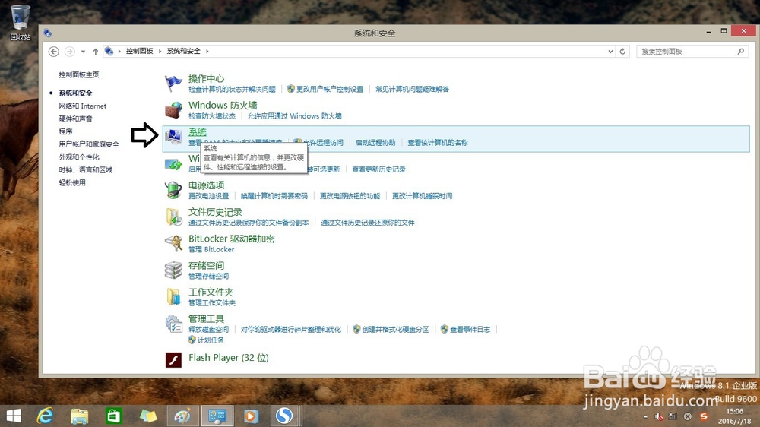Click 启动远程协助 link

click(x=375, y=143)
